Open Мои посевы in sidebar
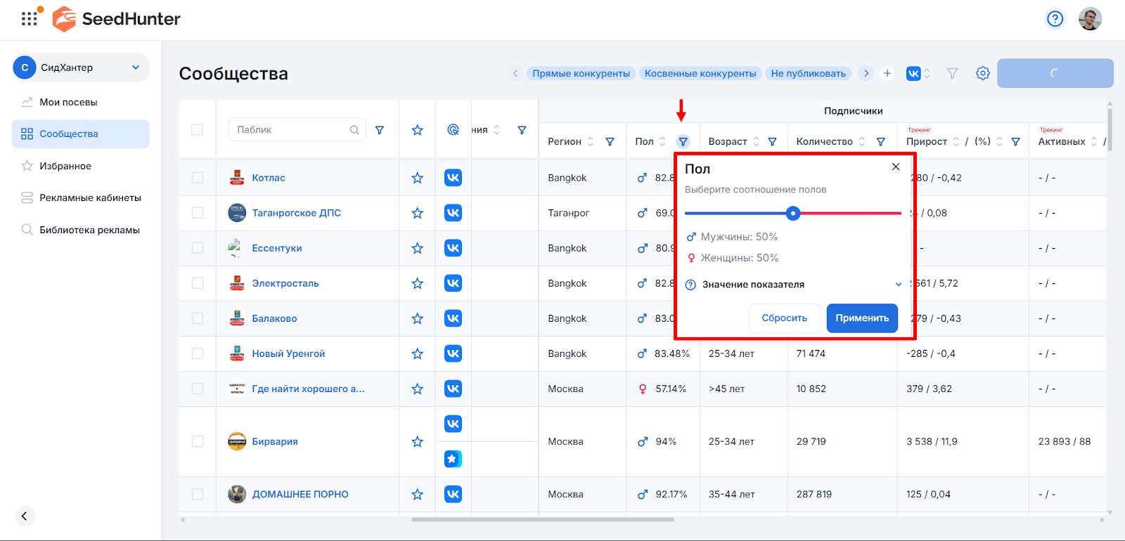The image size is (1125, 541). tap(68, 102)
